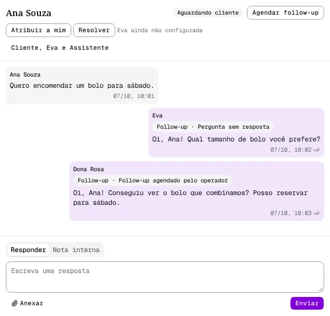Click Atribuir a mim button
Viewport: 330px width, 316px height.
[39, 30]
